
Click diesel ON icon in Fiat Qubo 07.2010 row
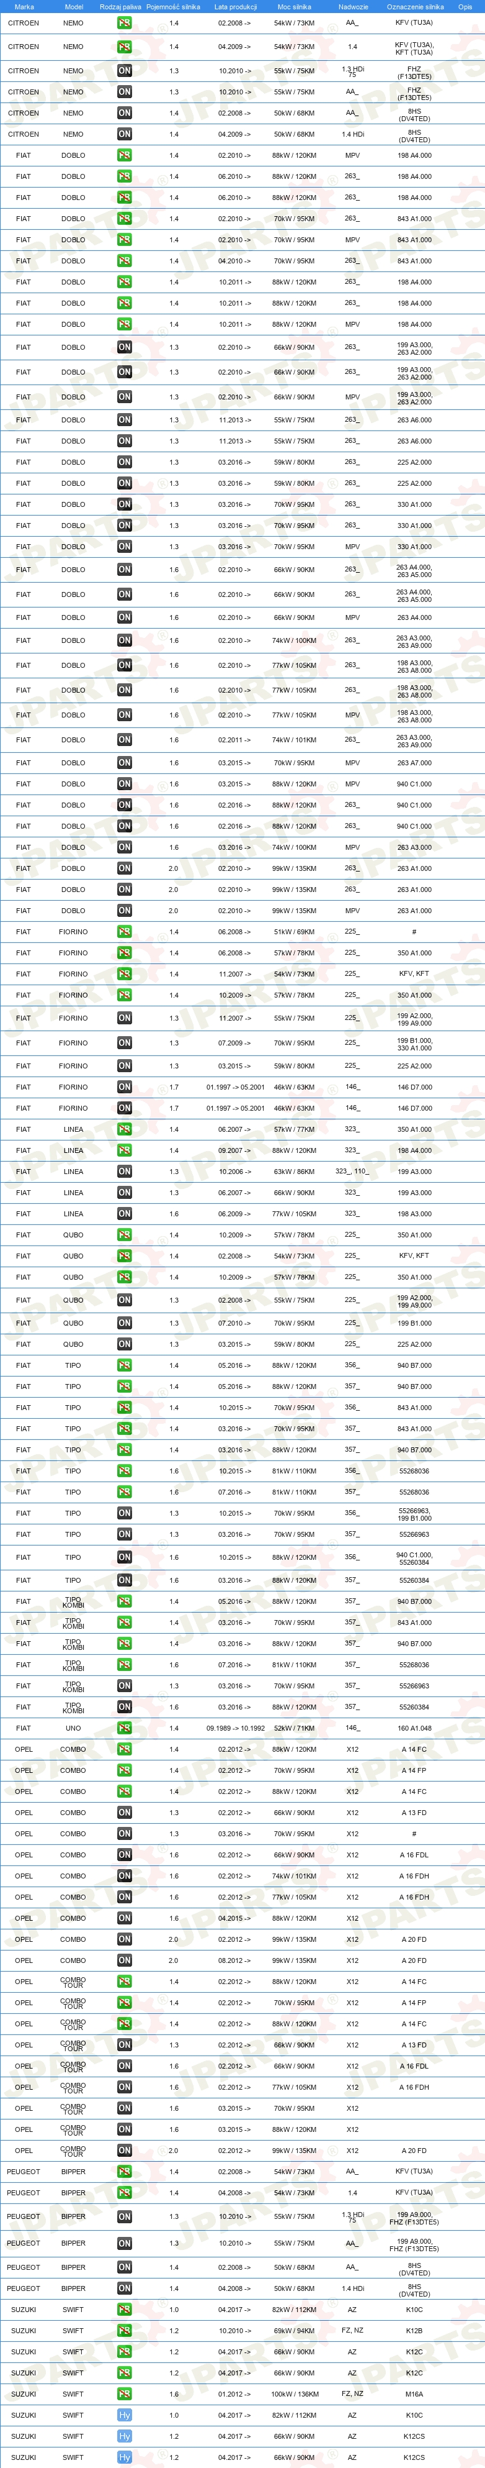tap(125, 1323)
